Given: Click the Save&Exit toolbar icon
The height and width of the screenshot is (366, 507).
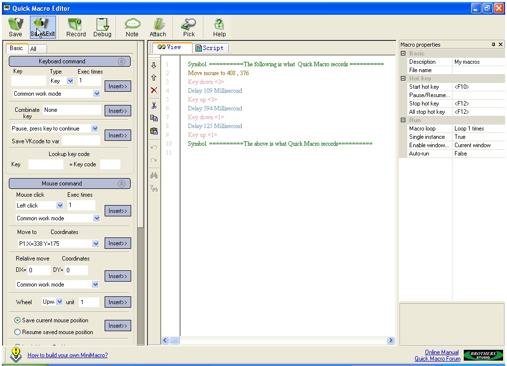Looking at the screenshot, I should click(x=43, y=27).
